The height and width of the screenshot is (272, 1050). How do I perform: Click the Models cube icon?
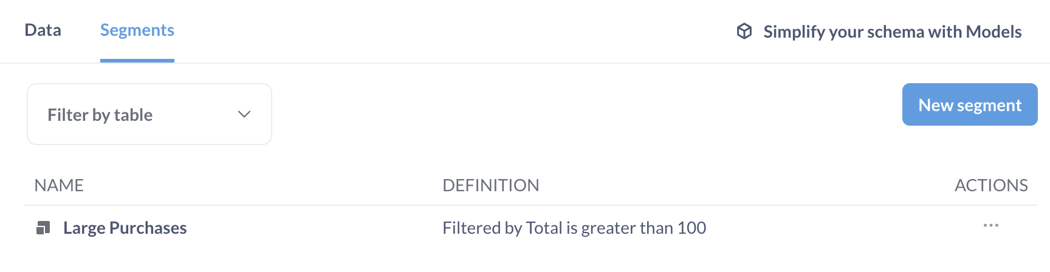pos(744,31)
